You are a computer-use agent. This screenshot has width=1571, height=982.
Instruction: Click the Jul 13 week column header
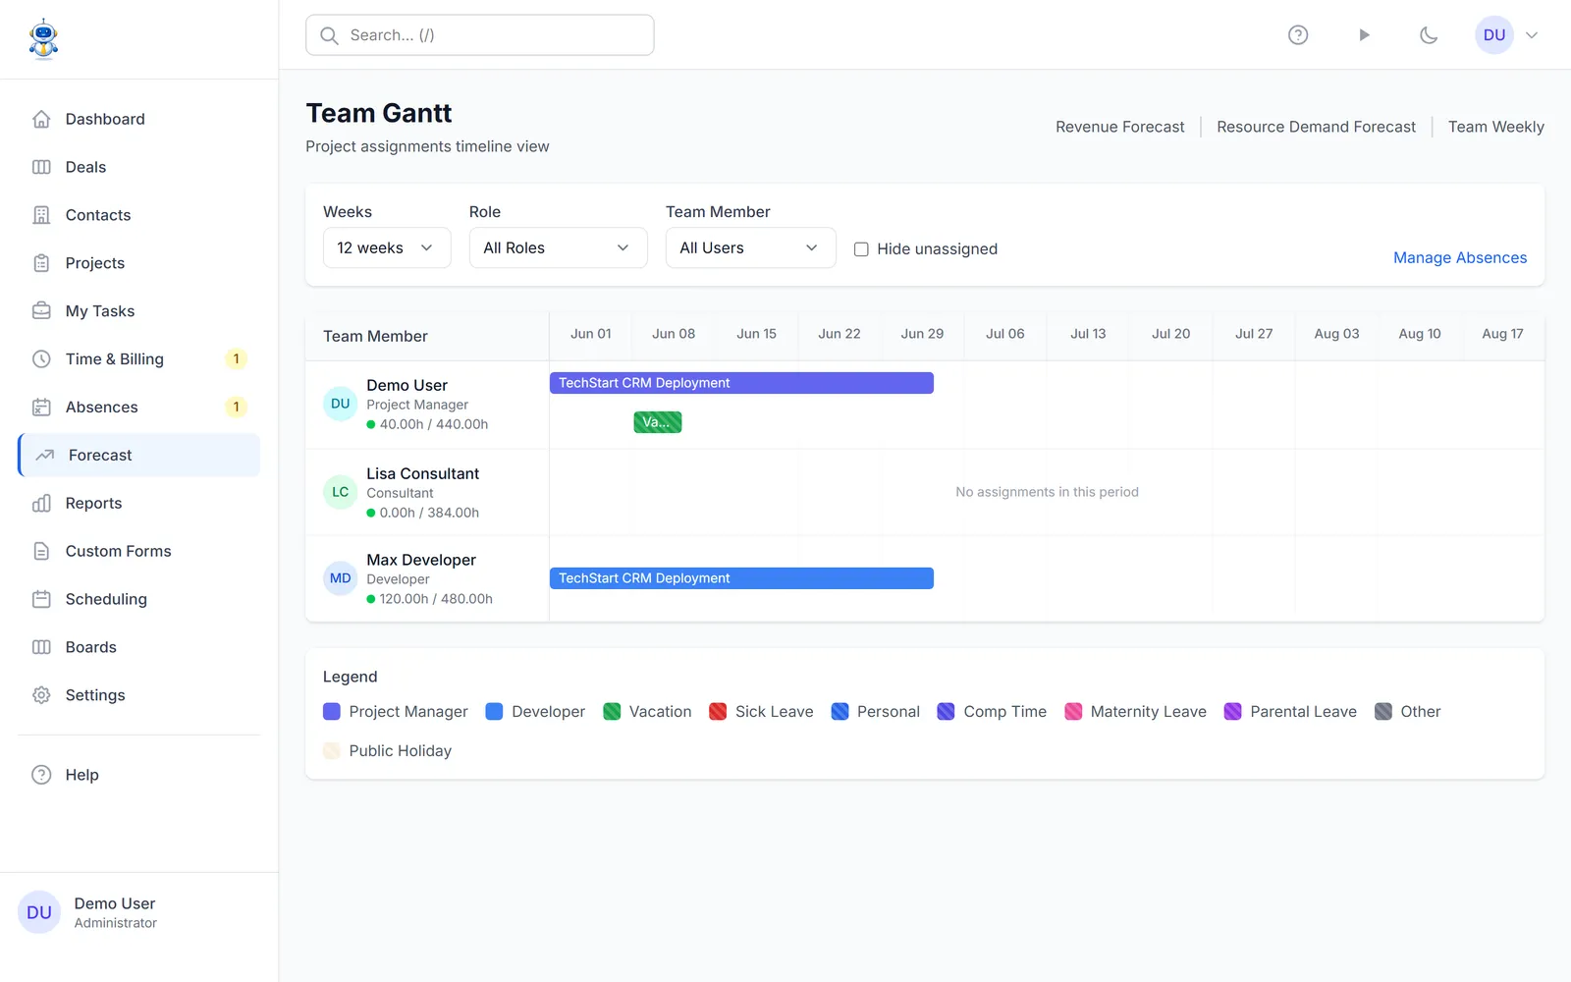(x=1088, y=334)
